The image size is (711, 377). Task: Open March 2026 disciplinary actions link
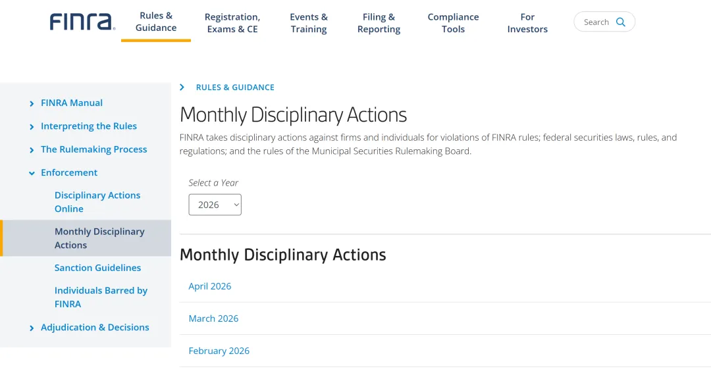click(x=213, y=318)
